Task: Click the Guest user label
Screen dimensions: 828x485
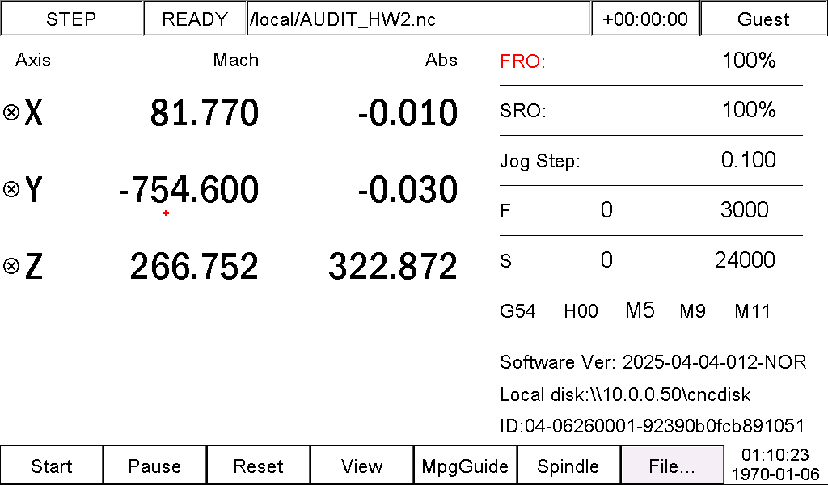Action: [763, 19]
